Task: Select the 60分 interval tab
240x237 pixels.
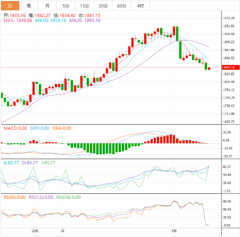Action: [x=122, y=6]
